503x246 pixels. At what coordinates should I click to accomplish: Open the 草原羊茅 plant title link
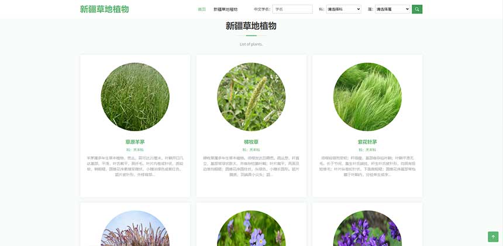pyautogui.click(x=135, y=142)
